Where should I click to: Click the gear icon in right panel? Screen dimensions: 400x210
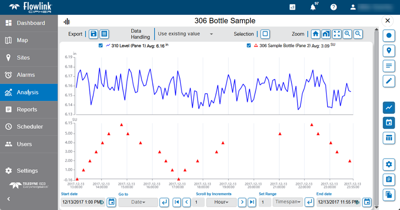[x=388, y=164]
